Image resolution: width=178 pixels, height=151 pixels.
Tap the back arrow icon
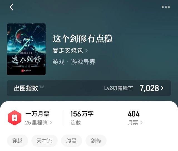point(12,7)
